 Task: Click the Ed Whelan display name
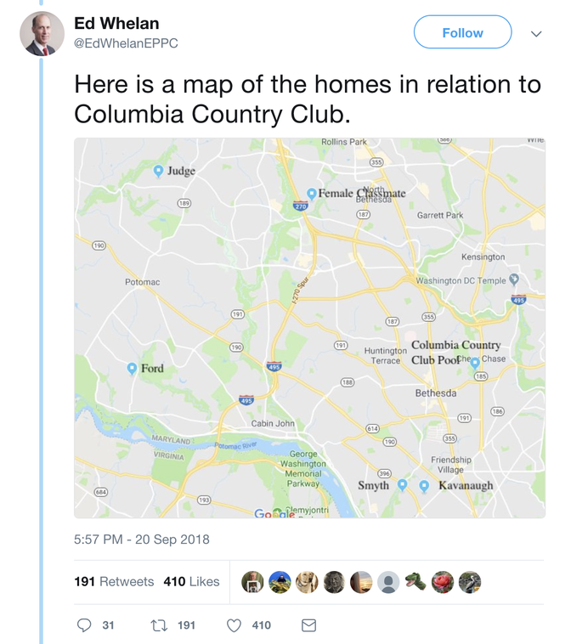pos(116,23)
